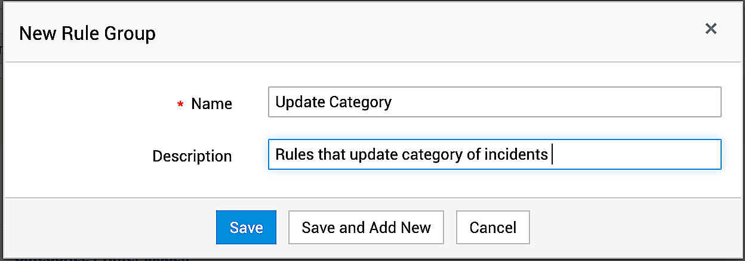Click the Name field label
Image resolution: width=745 pixels, height=261 pixels.
tap(211, 104)
